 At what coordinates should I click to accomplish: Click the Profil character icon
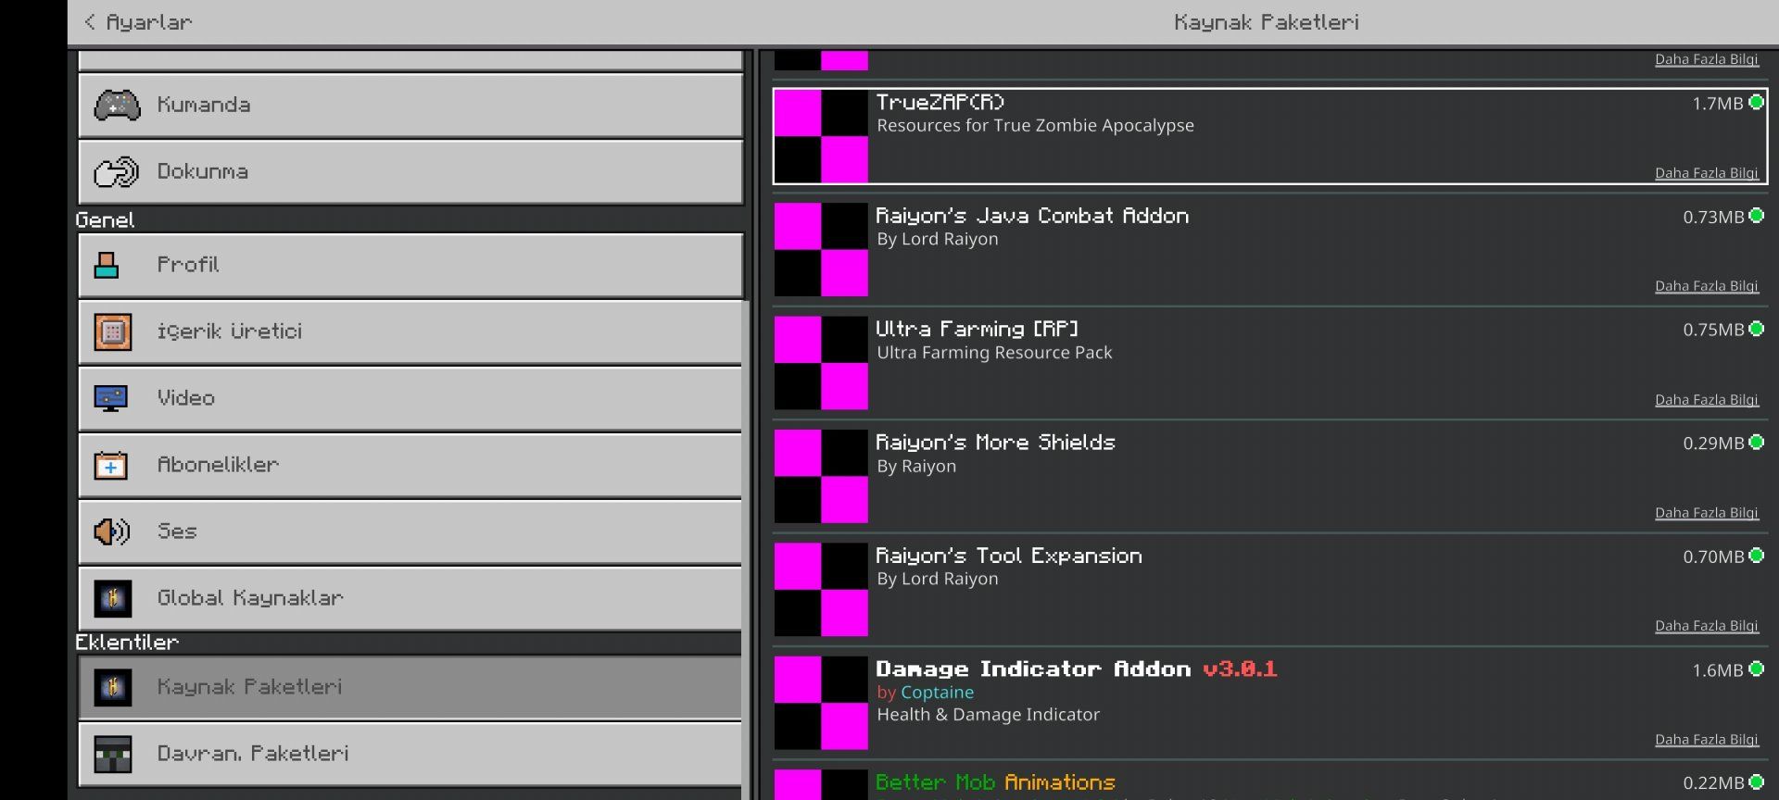point(107,265)
